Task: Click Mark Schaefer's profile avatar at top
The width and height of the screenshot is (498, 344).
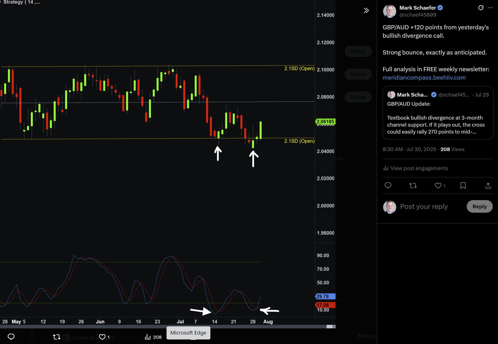Action: coord(389,11)
